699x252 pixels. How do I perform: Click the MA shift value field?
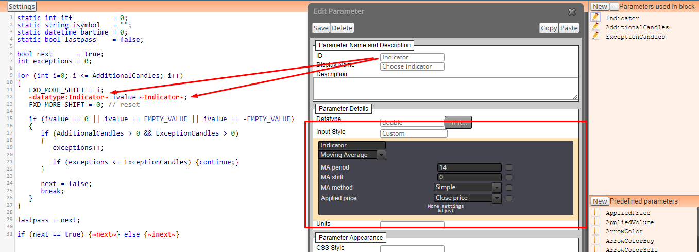tap(469, 177)
